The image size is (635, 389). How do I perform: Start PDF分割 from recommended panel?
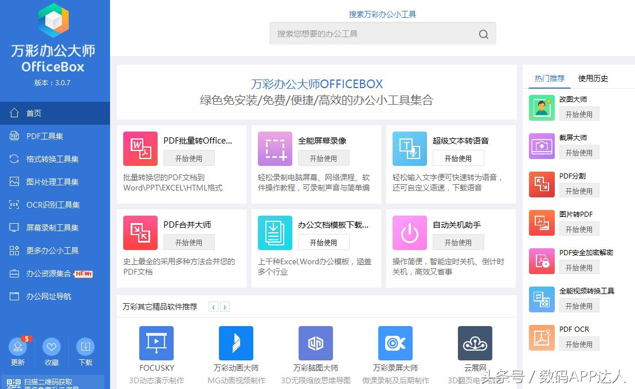[579, 191]
